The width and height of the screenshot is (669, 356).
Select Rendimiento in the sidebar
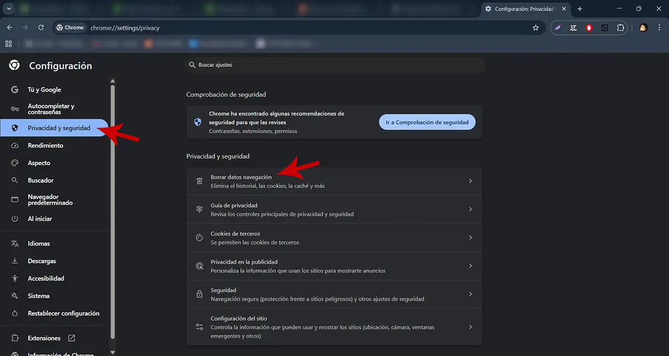(x=45, y=145)
